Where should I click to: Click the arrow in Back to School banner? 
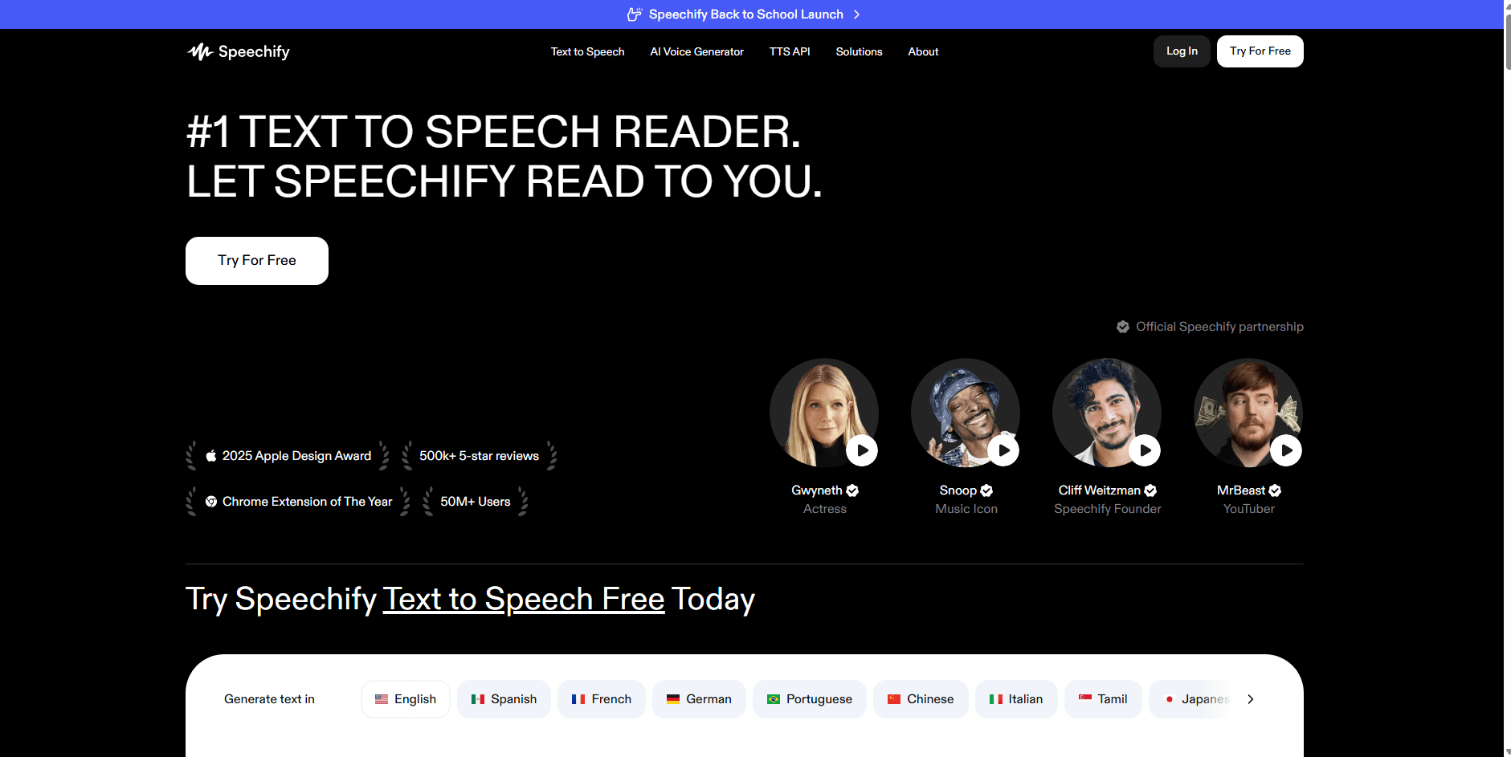857,14
